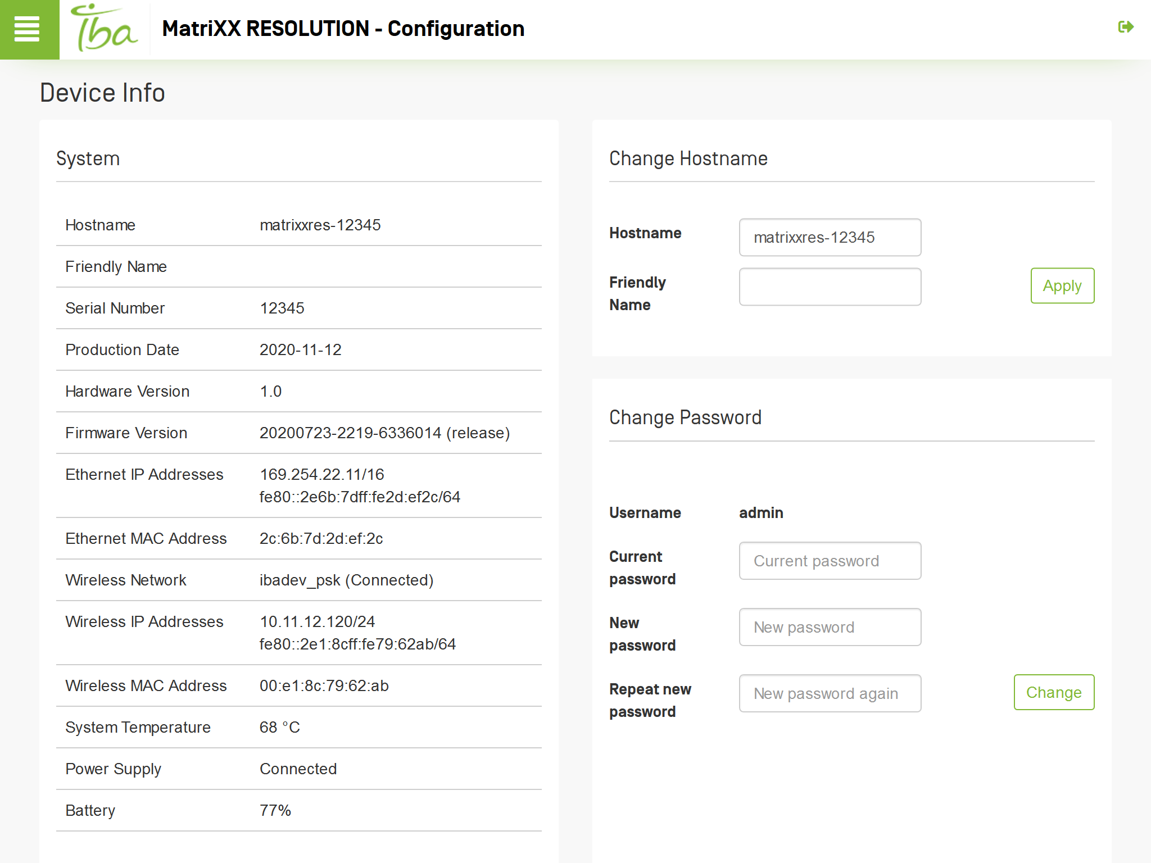Click the Firmware Version row label
Viewport: 1151px width, 863px height.
click(126, 433)
